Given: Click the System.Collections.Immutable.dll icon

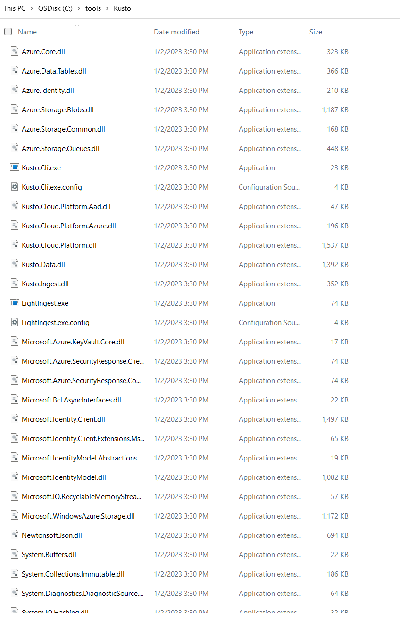Looking at the screenshot, I should 14,574.
